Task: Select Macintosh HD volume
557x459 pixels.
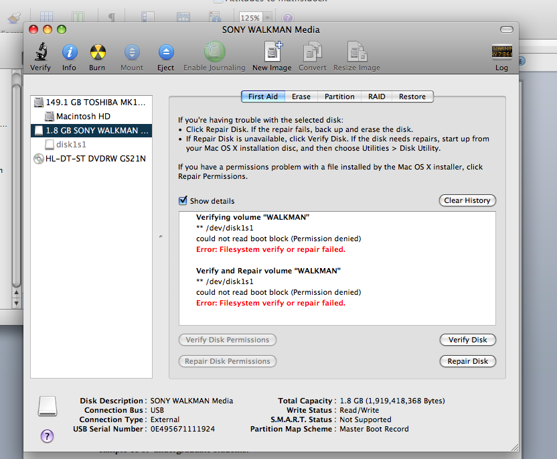Action: 91,117
